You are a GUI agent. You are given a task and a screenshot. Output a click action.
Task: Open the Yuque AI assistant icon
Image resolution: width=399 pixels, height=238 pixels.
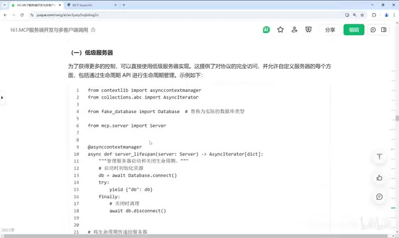[266, 30]
